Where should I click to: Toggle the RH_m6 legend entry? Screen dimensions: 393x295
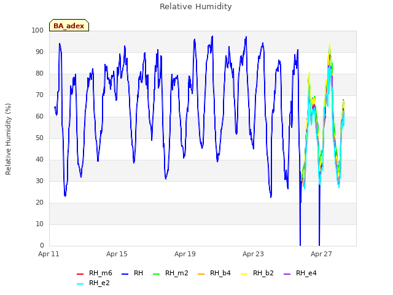point(94,273)
